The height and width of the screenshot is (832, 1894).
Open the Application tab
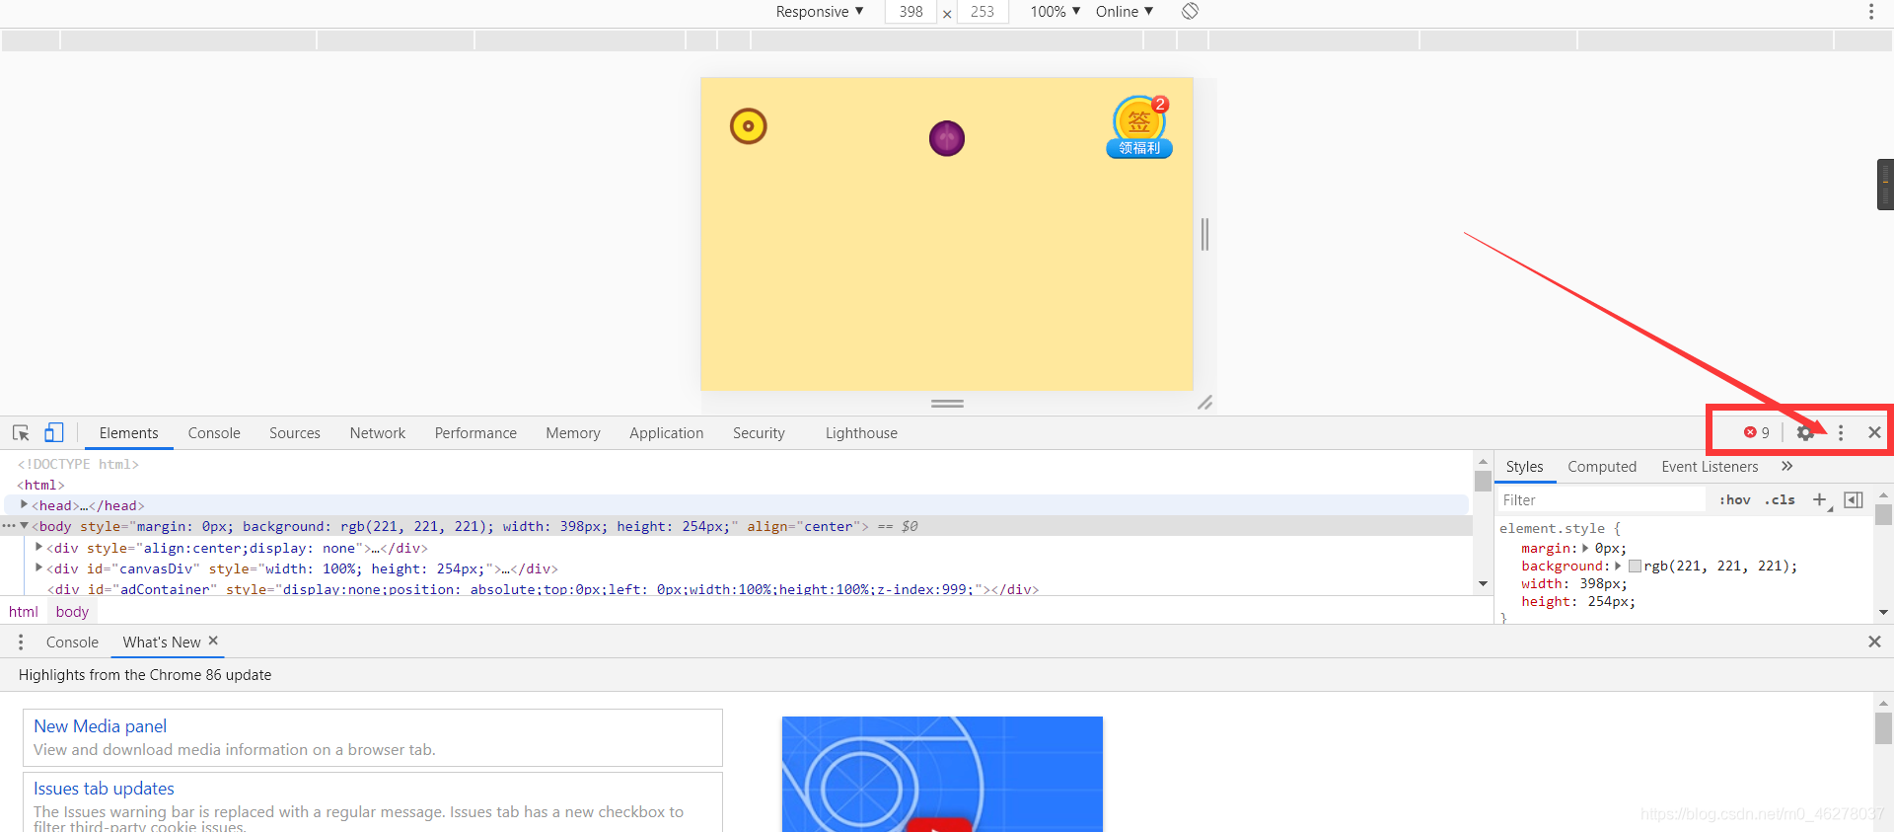(667, 433)
